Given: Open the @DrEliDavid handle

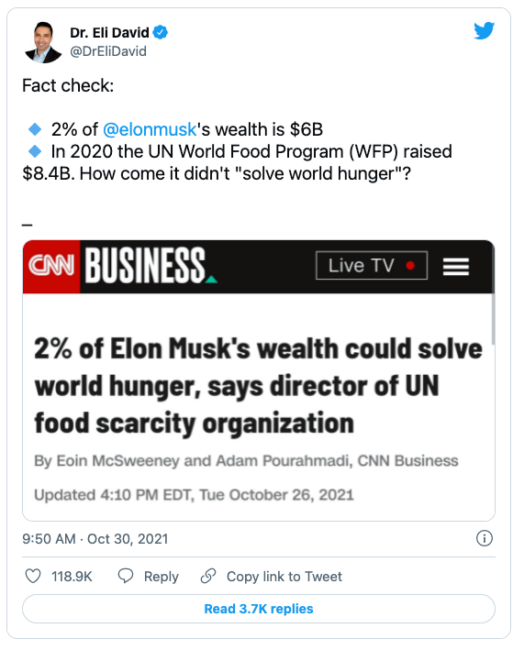Looking at the screenshot, I should (108, 51).
